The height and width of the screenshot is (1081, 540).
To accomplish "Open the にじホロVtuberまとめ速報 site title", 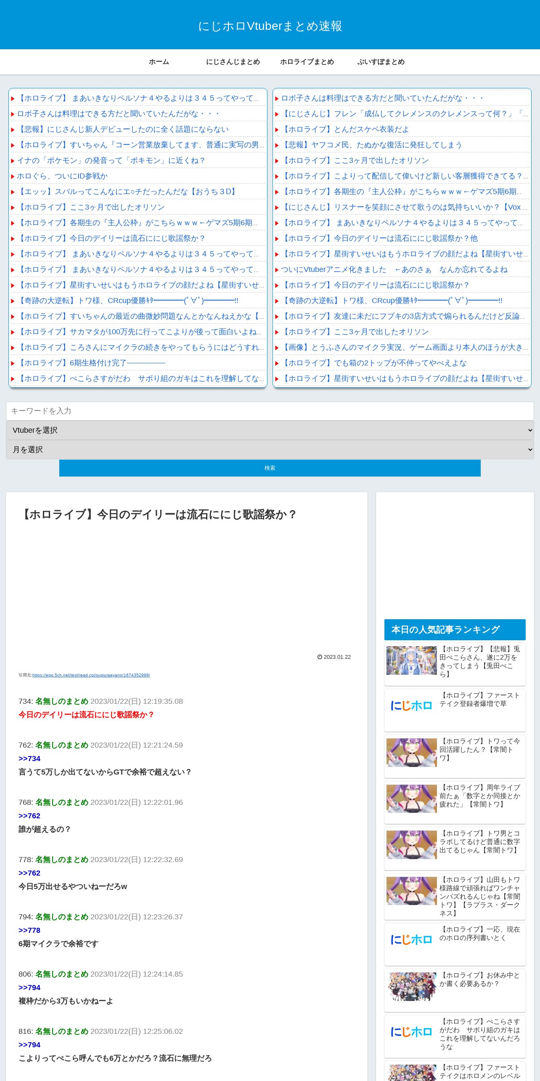I will click(270, 26).
